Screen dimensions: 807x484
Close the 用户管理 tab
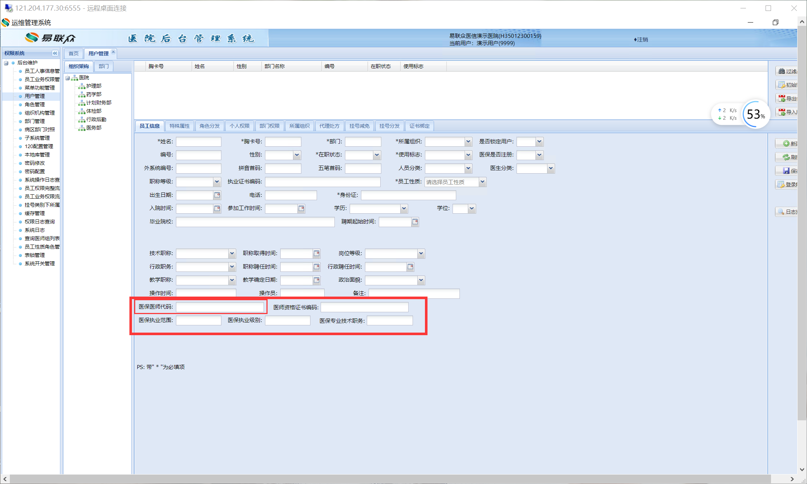click(x=113, y=52)
